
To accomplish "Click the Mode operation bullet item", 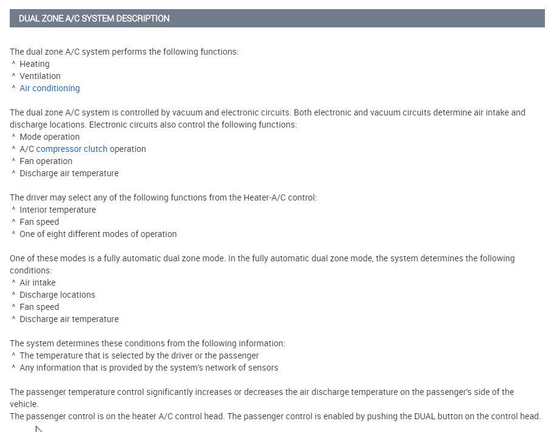I will (x=50, y=137).
